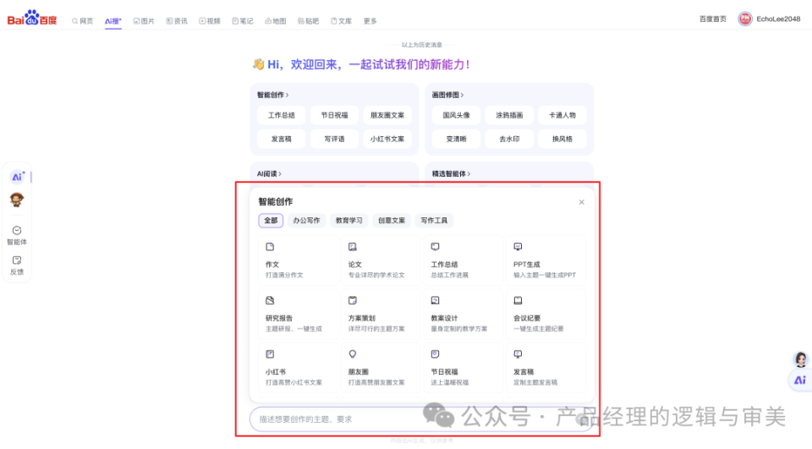Click the floating AI button at right
This screenshot has height=449, width=812.
coord(800,381)
